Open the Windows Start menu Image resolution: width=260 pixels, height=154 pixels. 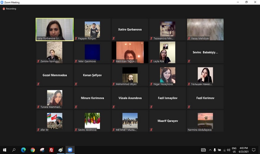pos(5,150)
